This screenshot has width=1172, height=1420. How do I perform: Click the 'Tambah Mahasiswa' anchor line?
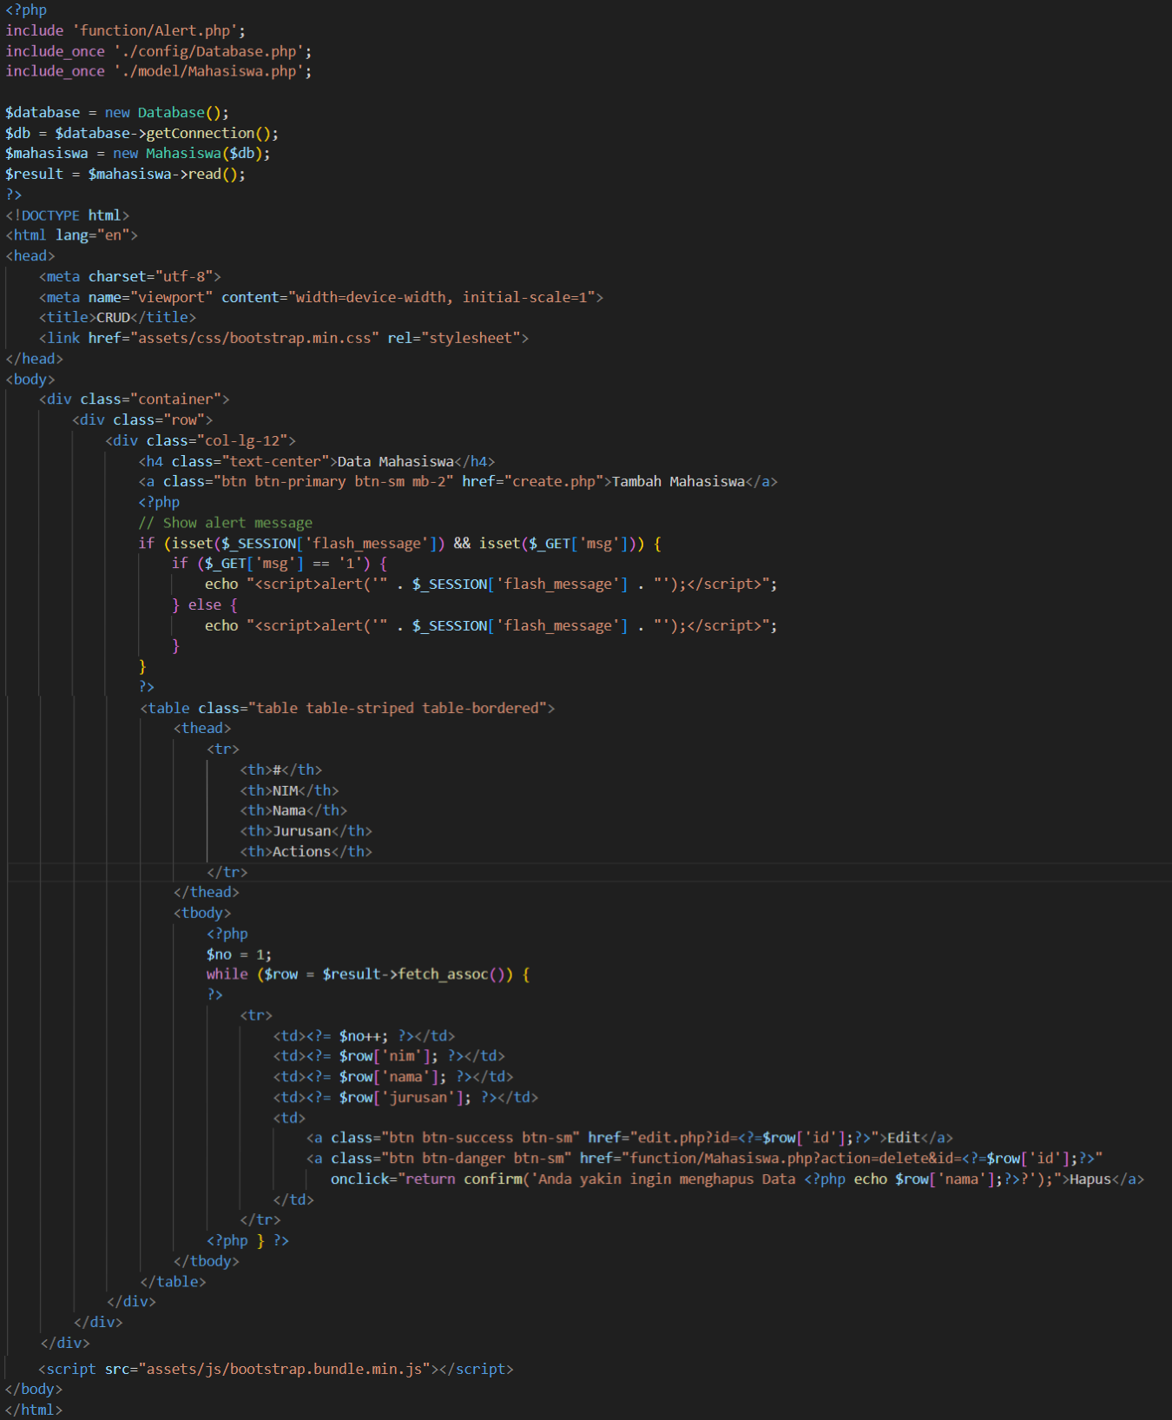pos(458,482)
